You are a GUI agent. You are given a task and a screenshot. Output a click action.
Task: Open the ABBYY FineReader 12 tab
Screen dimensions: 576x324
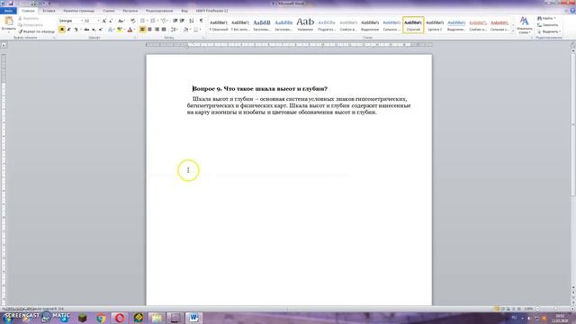point(211,11)
